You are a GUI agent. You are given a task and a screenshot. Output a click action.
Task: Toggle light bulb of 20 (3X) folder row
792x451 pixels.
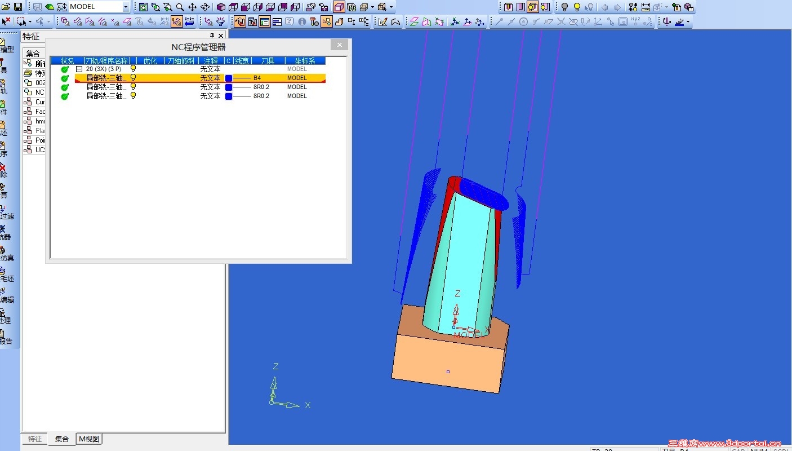tap(134, 69)
